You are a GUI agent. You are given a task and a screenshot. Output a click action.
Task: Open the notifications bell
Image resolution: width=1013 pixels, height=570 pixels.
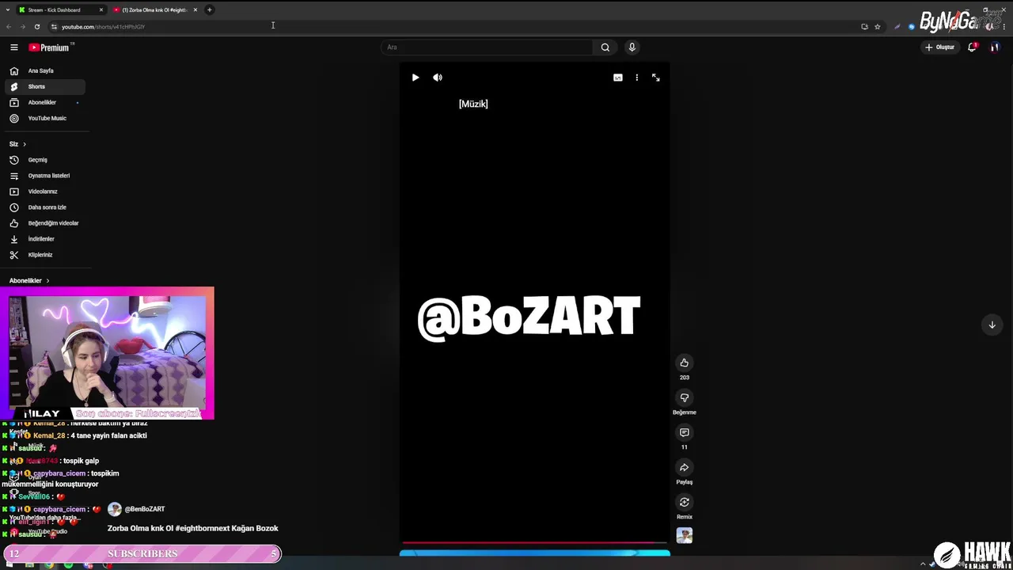pos(972,47)
